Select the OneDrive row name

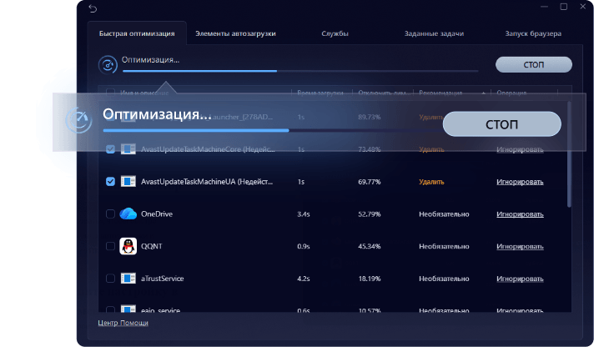pyautogui.click(x=157, y=214)
